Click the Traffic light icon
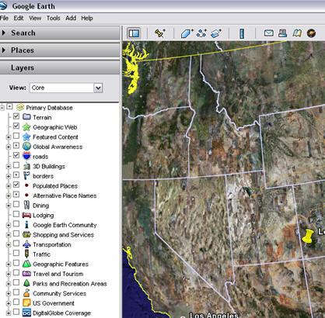Viewport: 325px width, 318px height. coord(26,254)
